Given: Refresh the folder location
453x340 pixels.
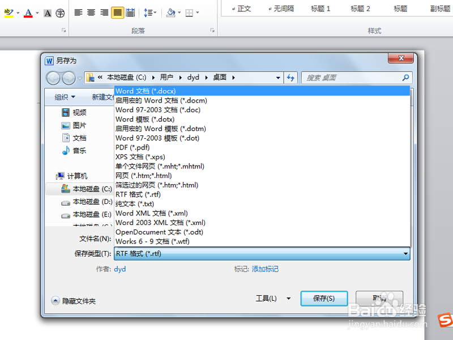Looking at the screenshot, I should pos(290,78).
